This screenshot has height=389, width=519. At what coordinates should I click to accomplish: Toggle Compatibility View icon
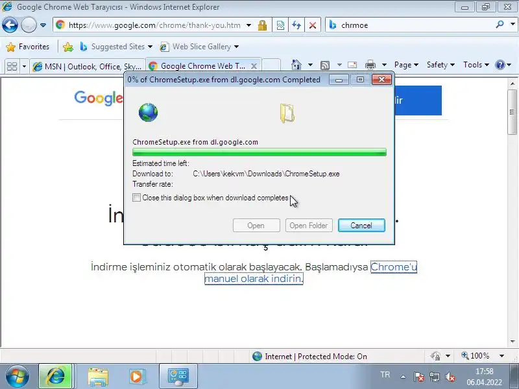pyautogui.click(x=280, y=25)
